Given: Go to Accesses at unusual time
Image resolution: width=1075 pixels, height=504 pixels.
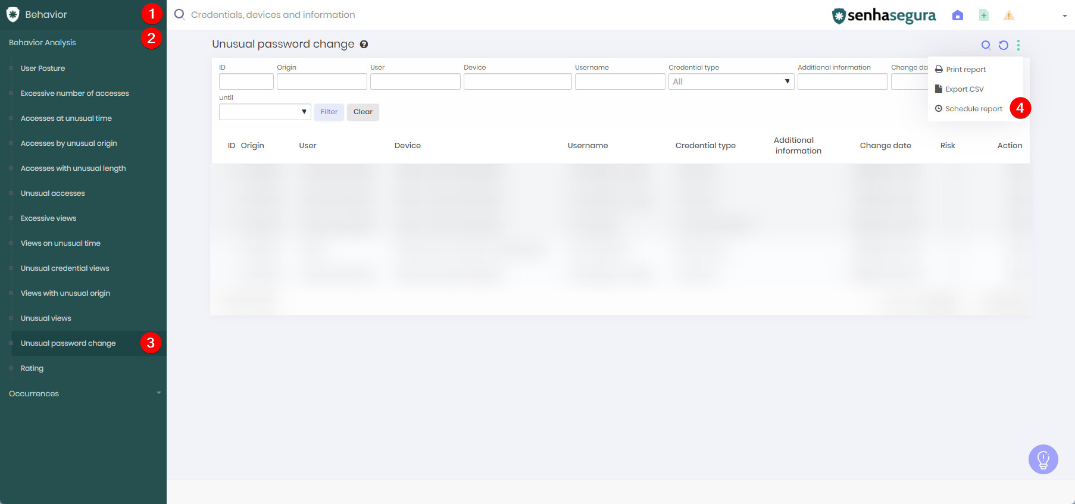Looking at the screenshot, I should point(66,118).
